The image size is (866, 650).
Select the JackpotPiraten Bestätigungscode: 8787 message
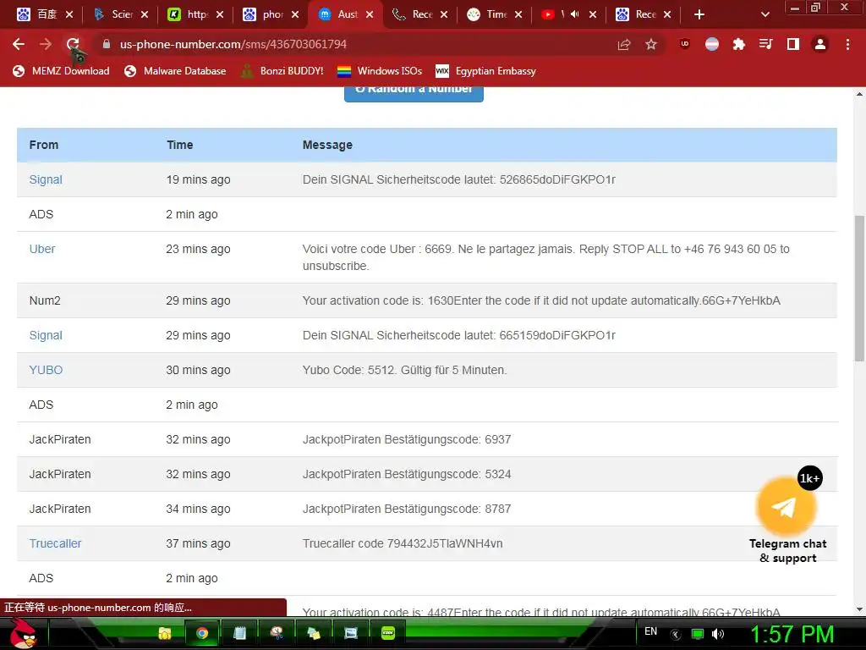407,509
